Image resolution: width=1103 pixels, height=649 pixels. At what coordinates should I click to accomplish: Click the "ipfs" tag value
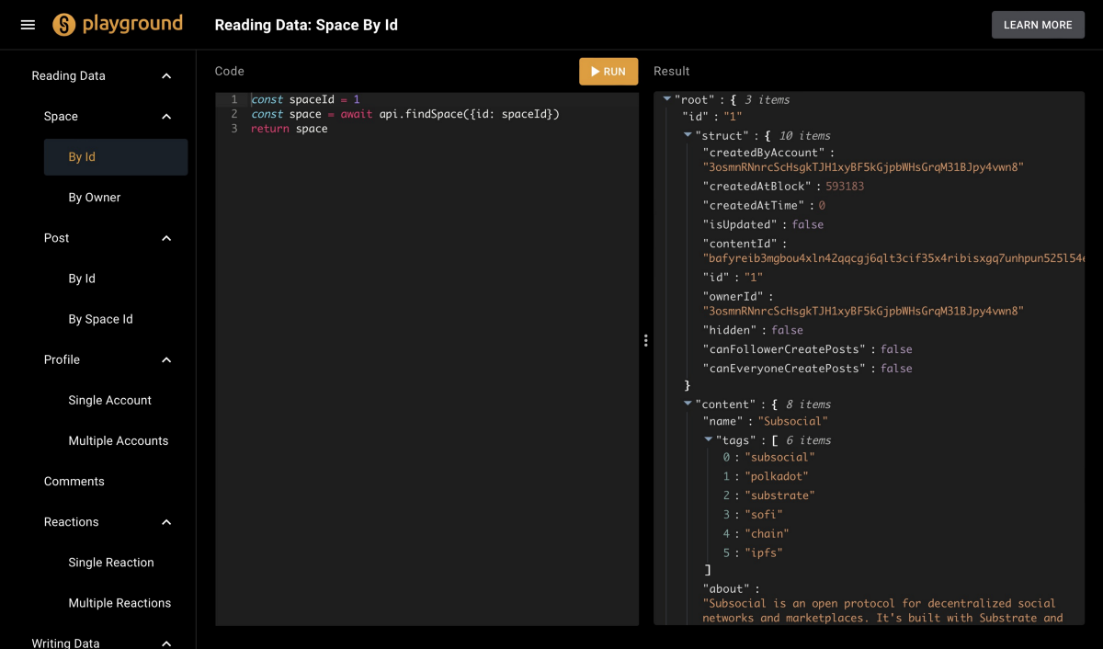763,552
